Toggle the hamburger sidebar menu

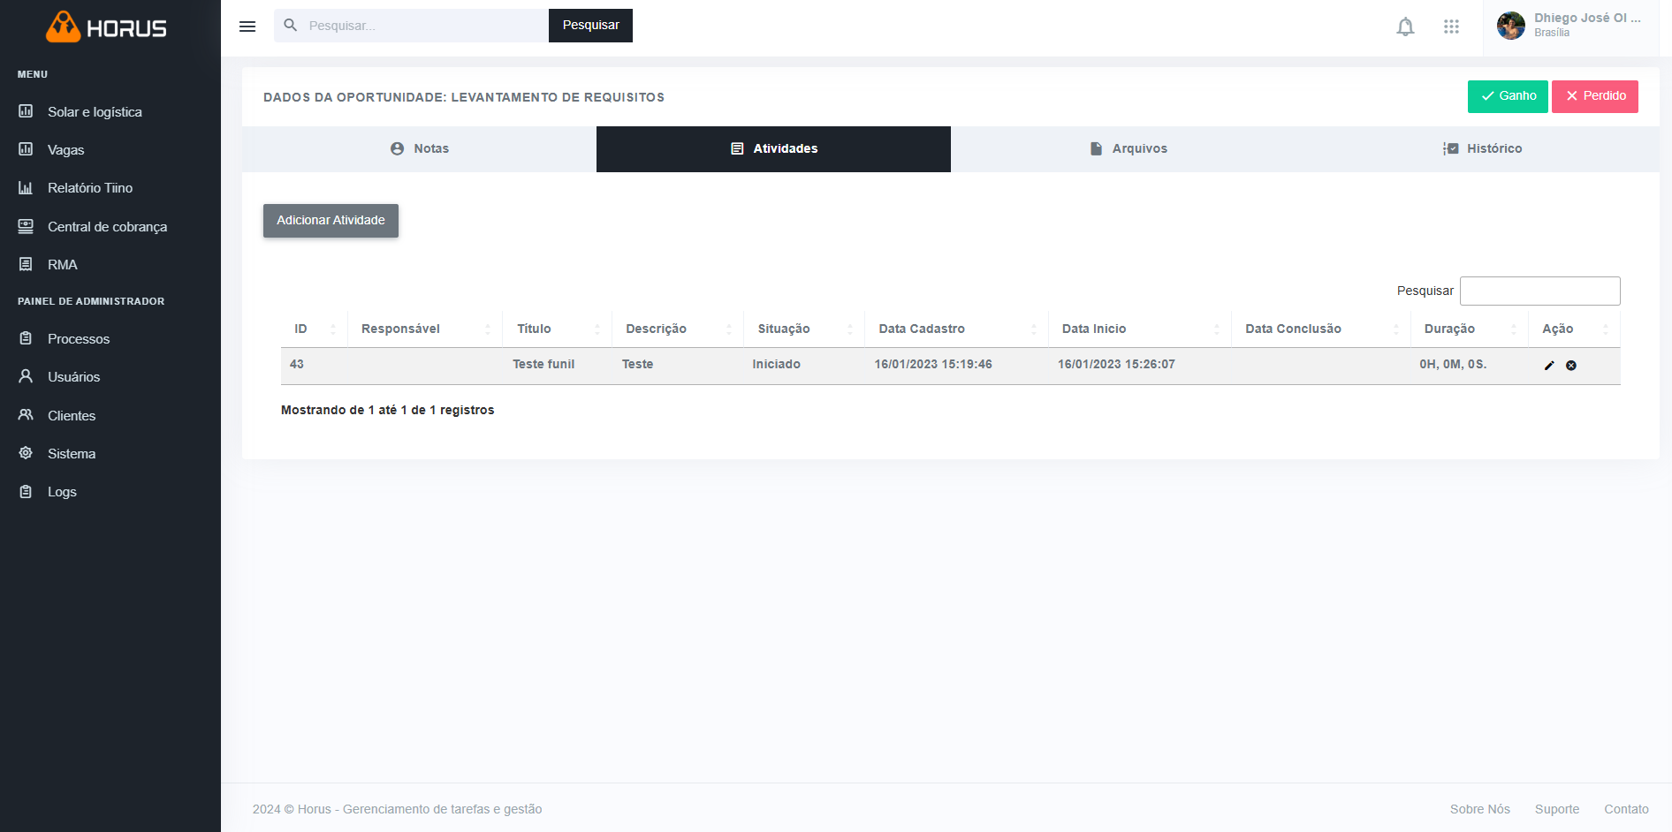coord(247,26)
